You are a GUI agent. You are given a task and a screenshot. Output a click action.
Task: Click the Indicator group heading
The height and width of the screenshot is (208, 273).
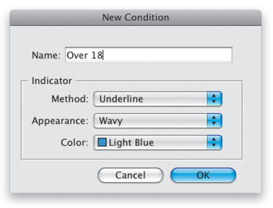click(52, 81)
